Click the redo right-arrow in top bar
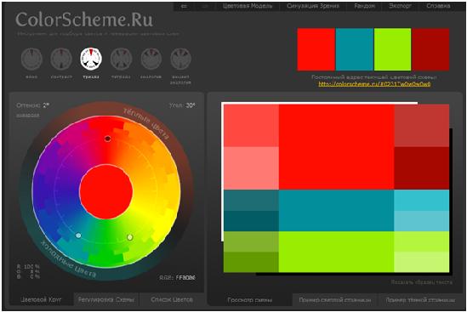Screen dimensions: 467x312 205,6
